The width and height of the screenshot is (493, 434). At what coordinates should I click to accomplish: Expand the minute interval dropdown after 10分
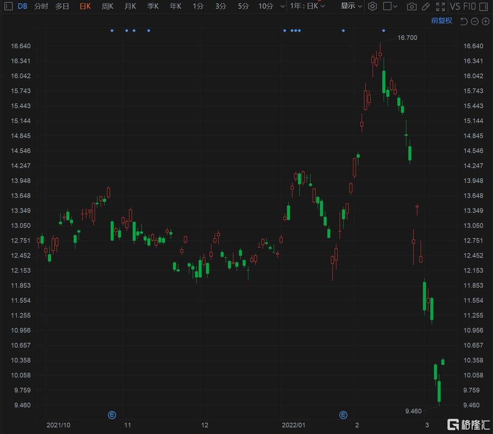282,6
